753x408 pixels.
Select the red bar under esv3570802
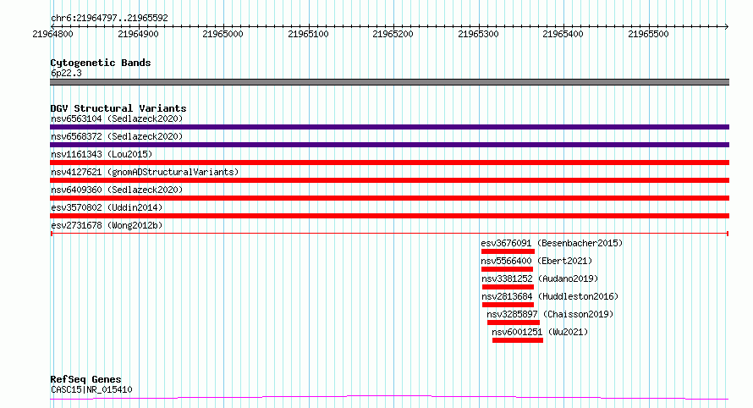389,216
